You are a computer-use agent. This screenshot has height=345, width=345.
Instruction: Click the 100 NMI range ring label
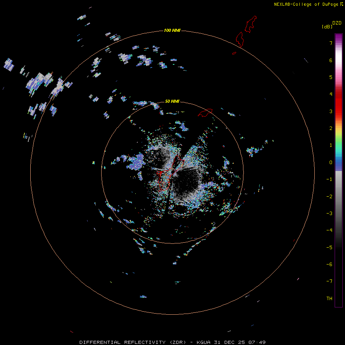coord(172,30)
